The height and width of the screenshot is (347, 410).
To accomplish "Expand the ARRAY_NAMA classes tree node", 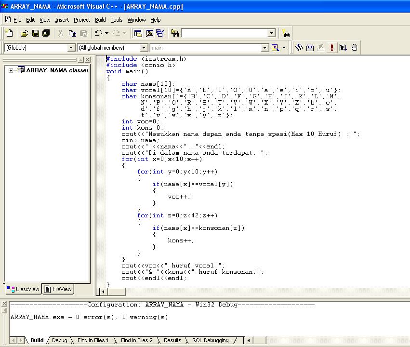I will click(x=11, y=70).
